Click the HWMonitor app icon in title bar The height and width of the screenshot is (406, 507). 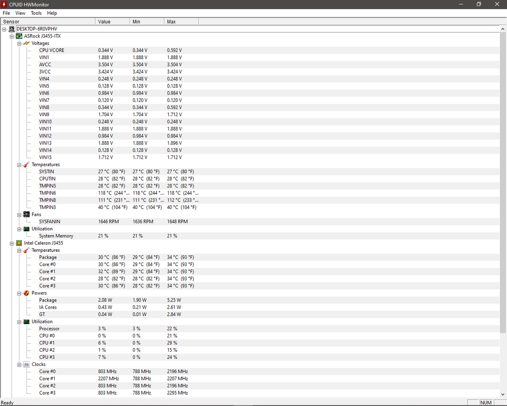click(4, 5)
